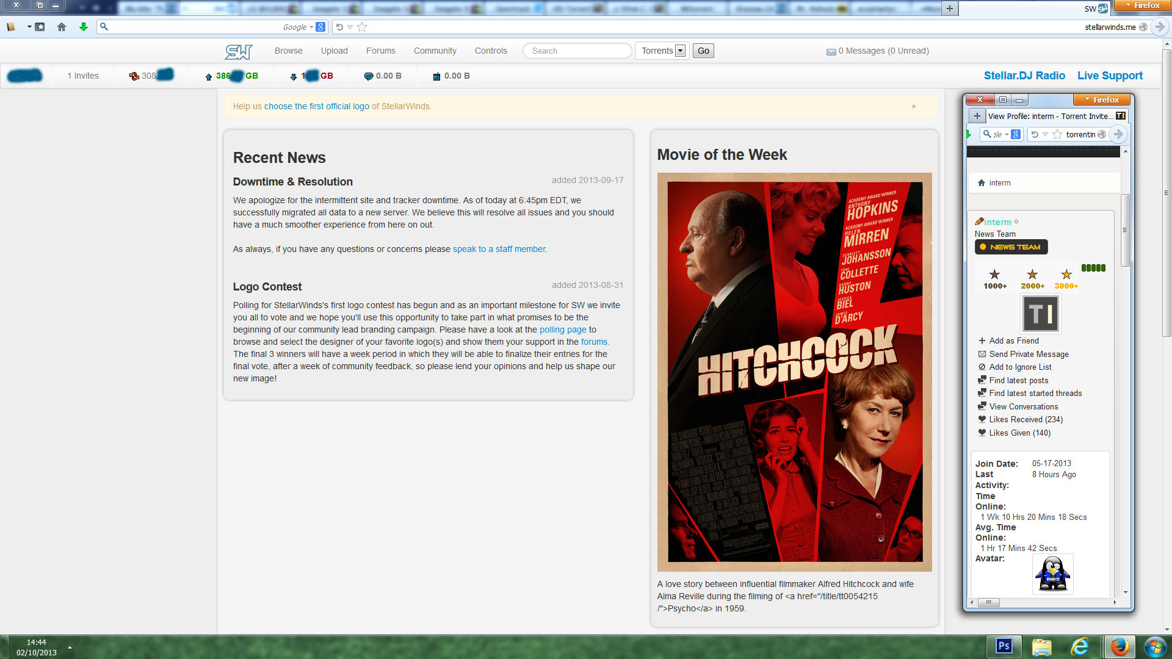Show the bookmarks sidebar icon at the far left of the main toolbar
This screenshot has width=1172, height=659.
[11, 27]
